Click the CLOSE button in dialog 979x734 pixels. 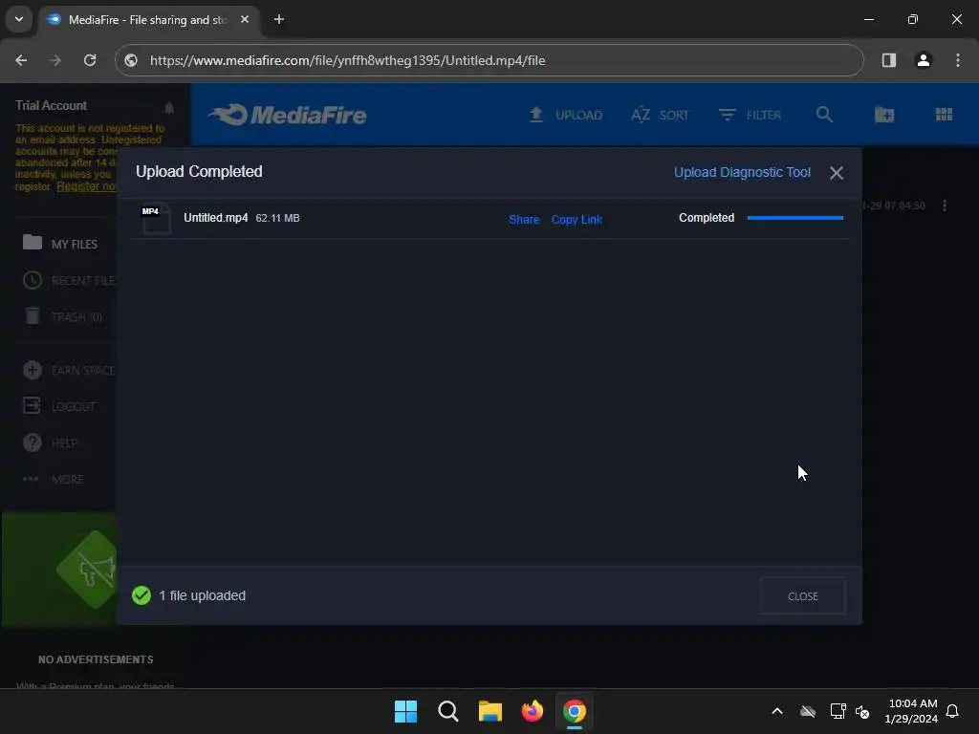802,596
